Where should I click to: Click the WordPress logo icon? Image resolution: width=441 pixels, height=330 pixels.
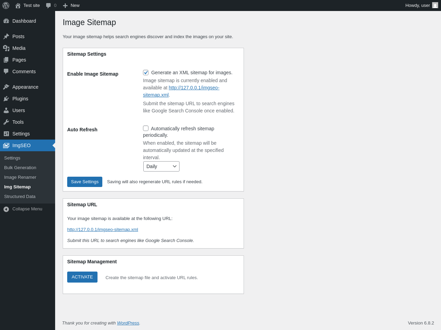(6, 5)
